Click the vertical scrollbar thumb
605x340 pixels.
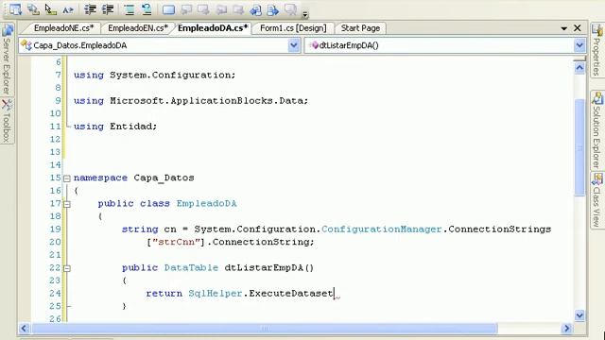(x=579, y=147)
